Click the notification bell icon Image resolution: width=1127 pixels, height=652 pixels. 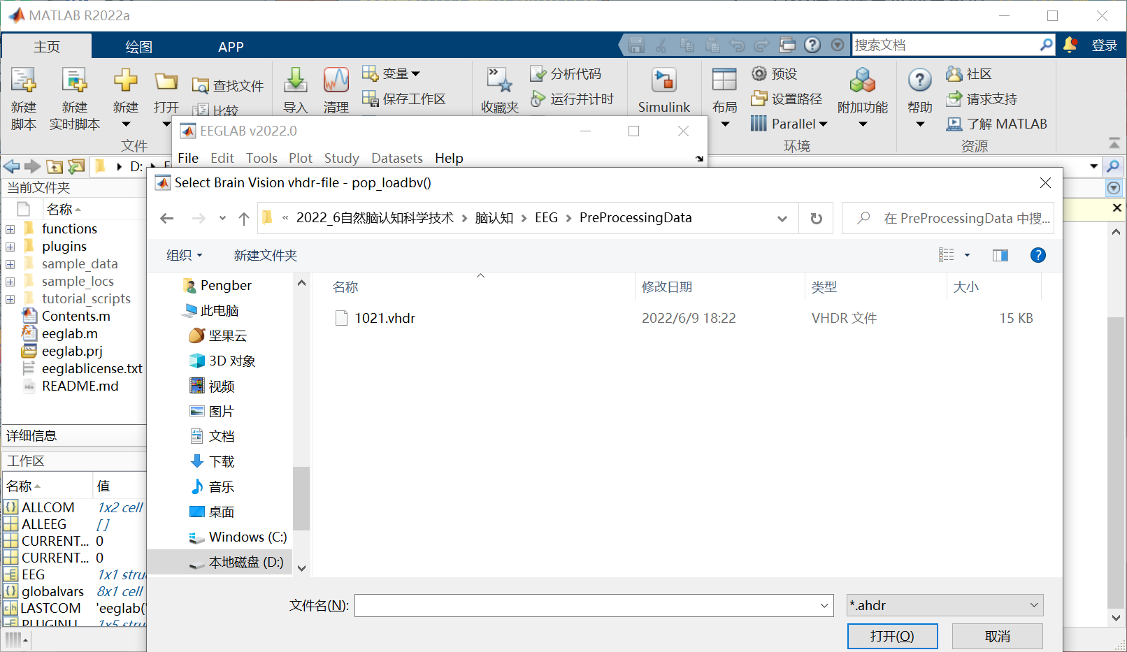pos(1070,45)
